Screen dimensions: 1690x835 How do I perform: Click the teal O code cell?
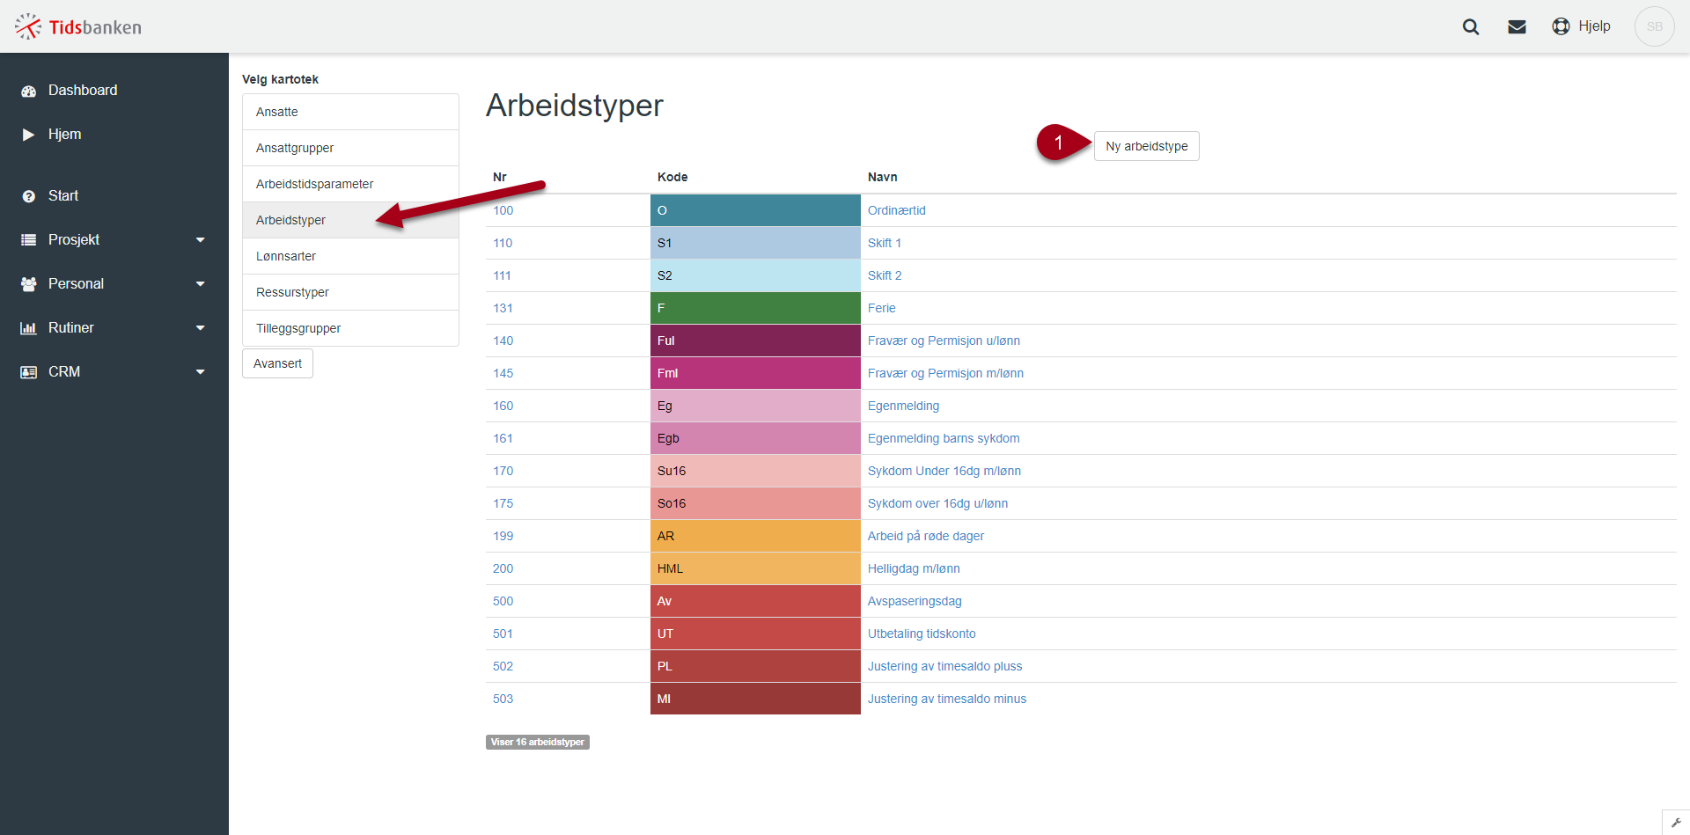pyautogui.click(x=755, y=210)
